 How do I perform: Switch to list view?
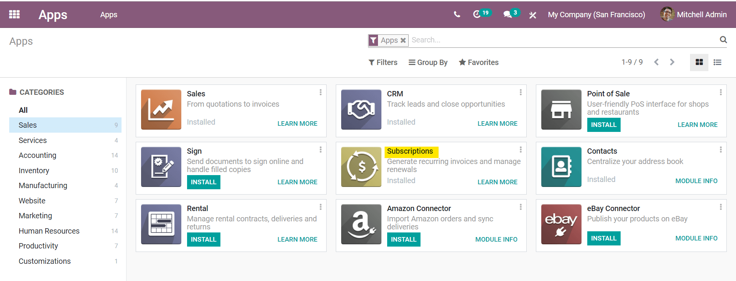point(717,62)
